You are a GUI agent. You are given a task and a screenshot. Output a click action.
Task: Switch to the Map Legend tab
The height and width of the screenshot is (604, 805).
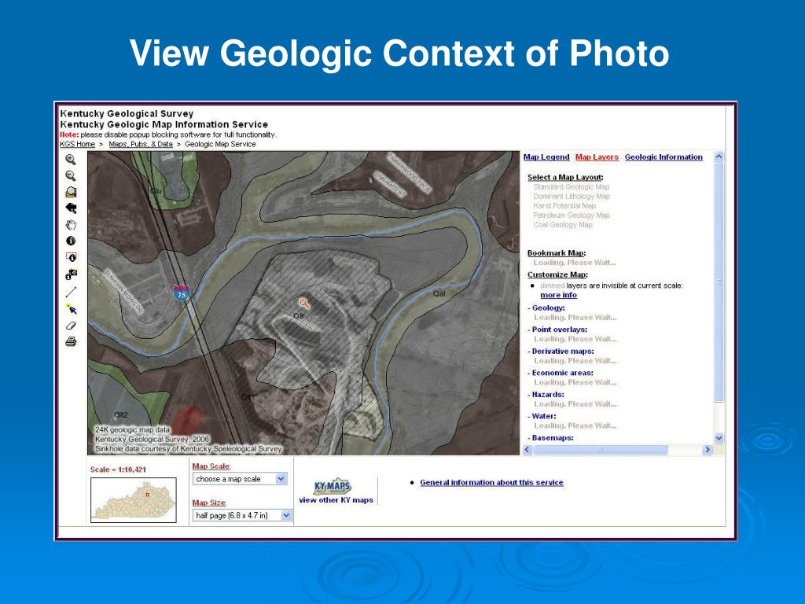point(546,157)
